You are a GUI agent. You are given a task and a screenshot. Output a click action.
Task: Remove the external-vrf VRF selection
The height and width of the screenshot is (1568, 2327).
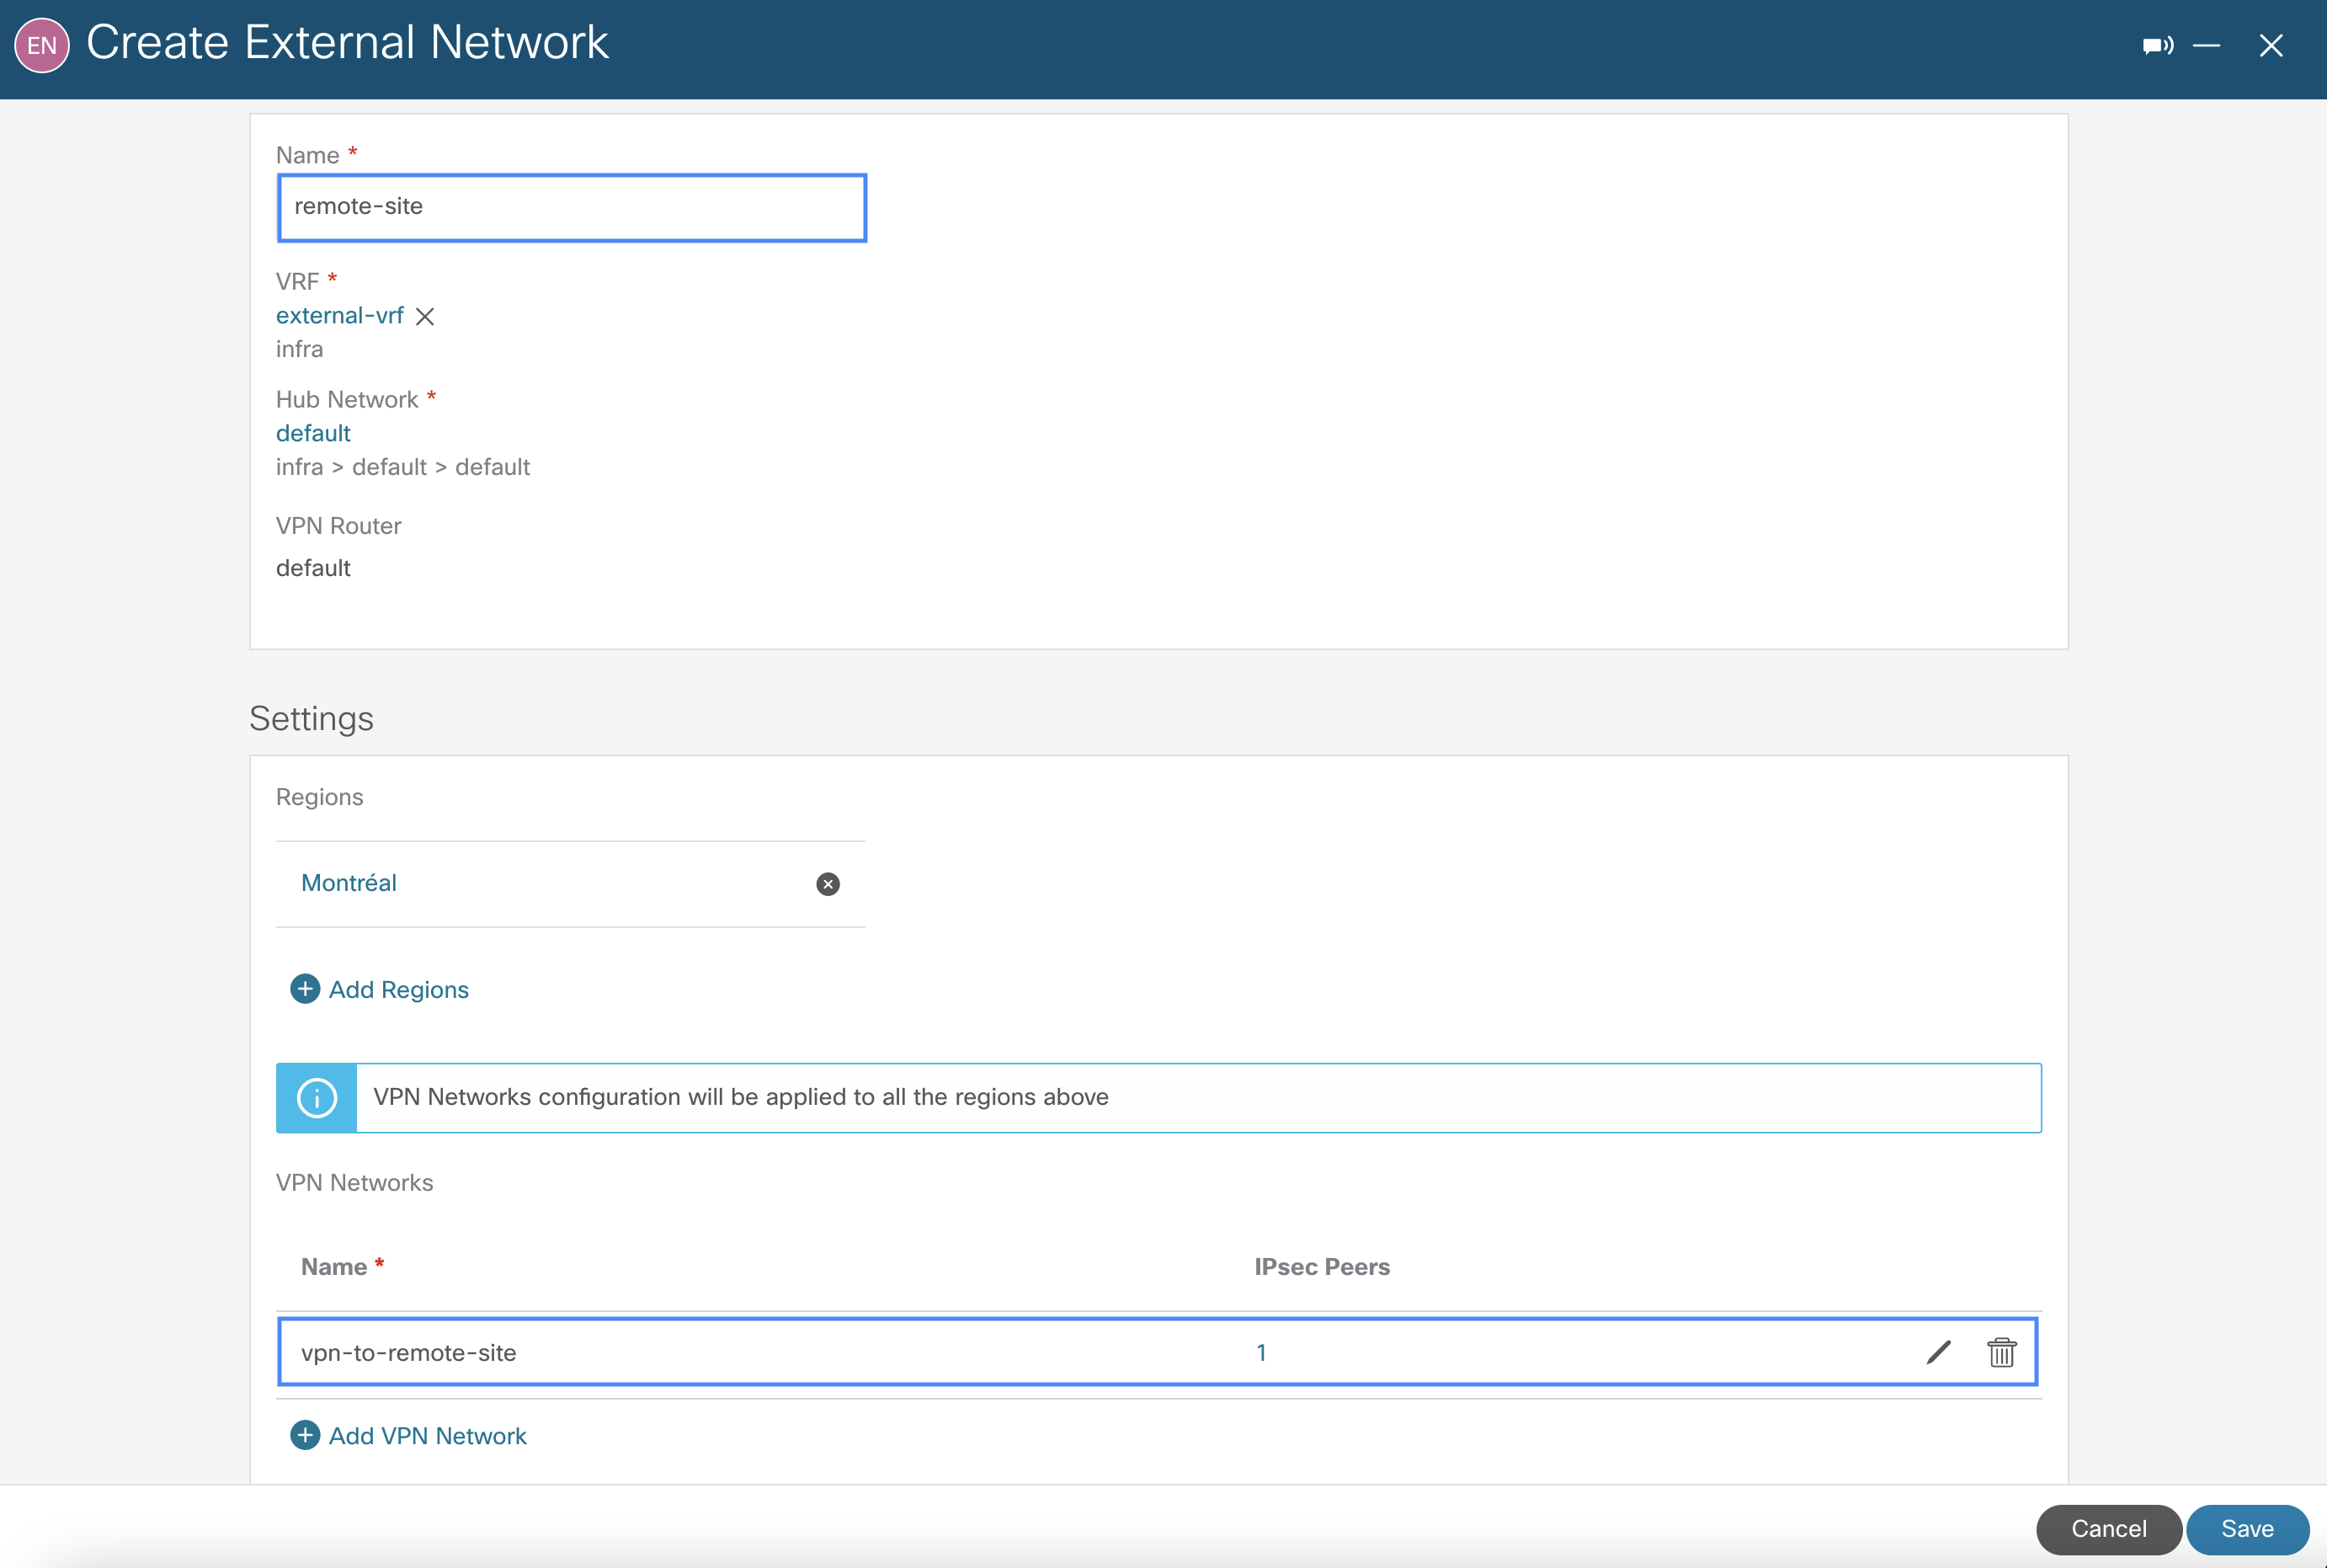(x=425, y=317)
